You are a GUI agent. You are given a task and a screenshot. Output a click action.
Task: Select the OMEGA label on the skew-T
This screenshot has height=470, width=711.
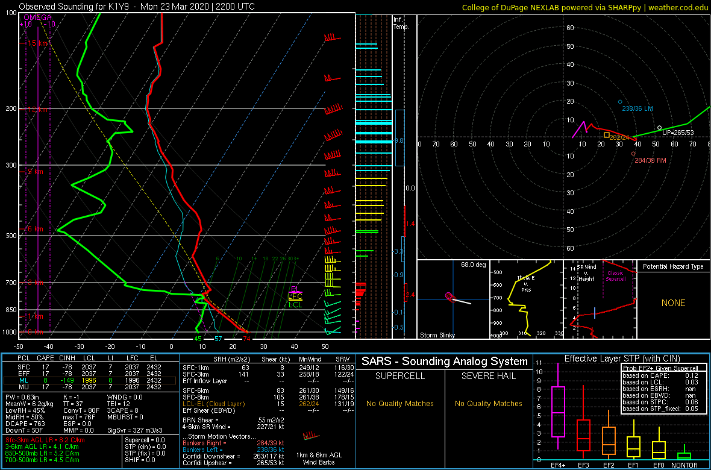tap(37, 17)
